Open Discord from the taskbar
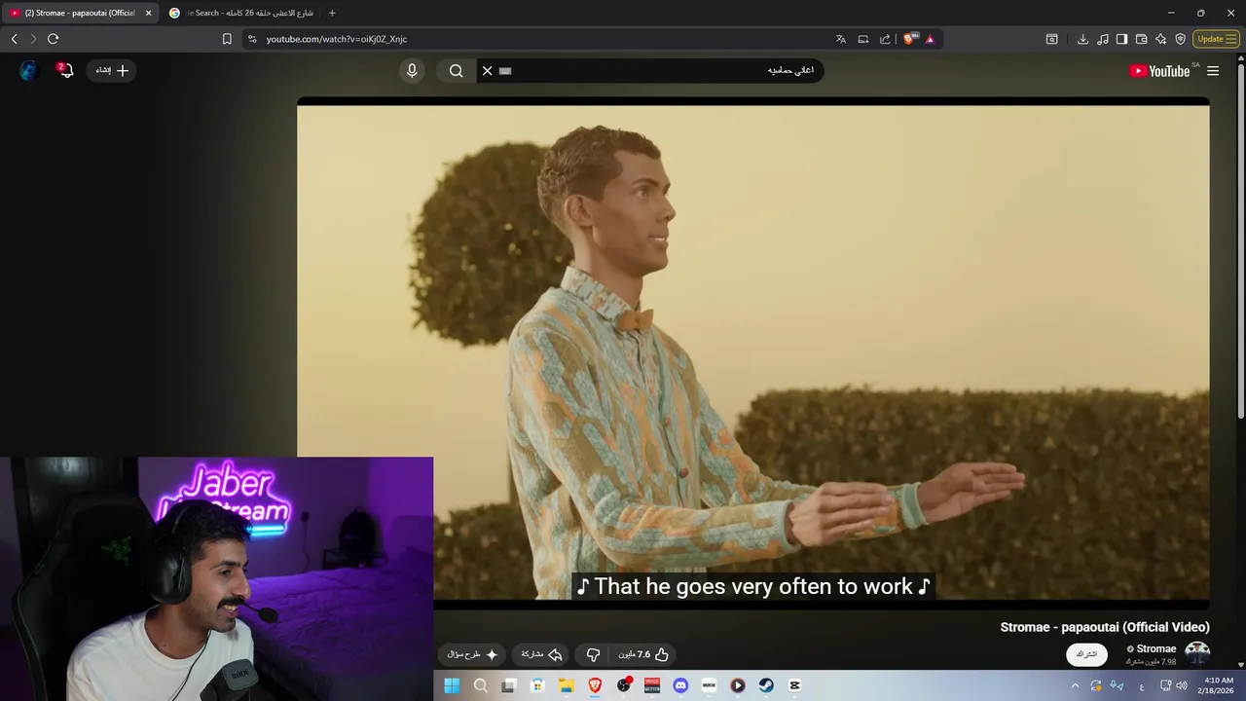Screen dimensions: 1246x701 [x=680, y=685]
